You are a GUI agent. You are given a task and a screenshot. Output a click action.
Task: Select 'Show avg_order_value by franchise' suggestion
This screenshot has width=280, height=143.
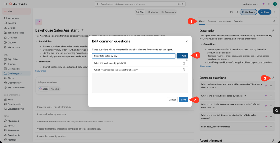pos(115,107)
